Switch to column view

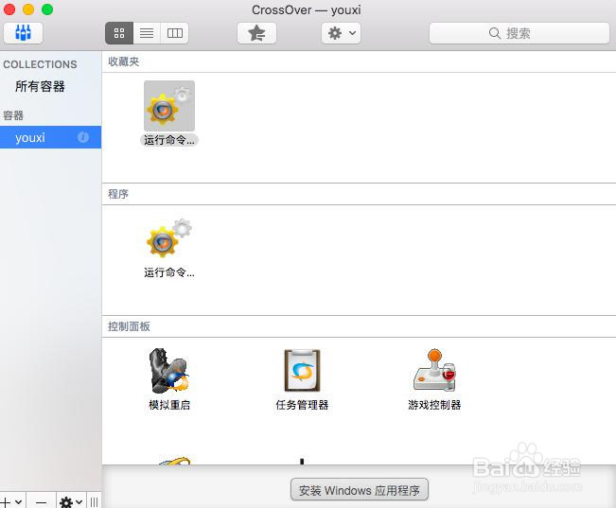pos(174,33)
